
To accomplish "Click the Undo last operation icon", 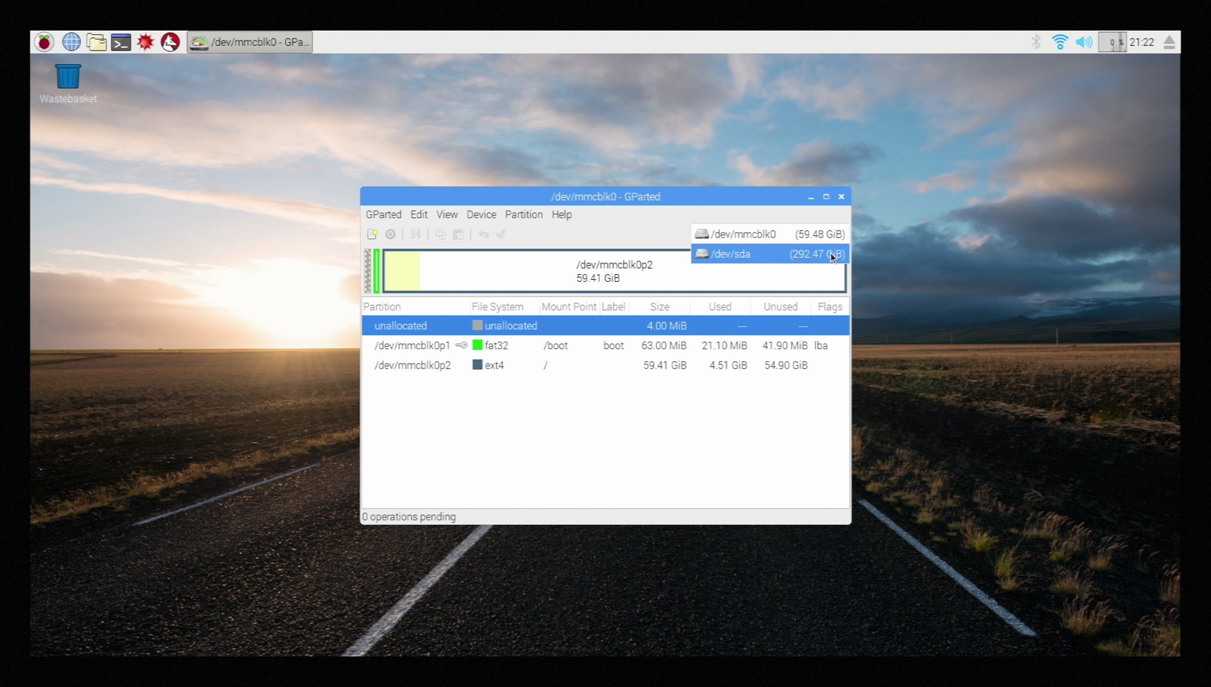I will pos(483,234).
